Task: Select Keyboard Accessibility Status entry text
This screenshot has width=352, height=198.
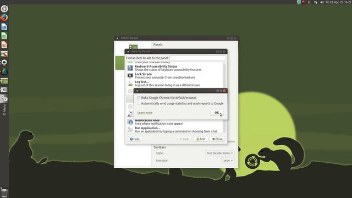Action: pyautogui.click(x=156, y=67)
